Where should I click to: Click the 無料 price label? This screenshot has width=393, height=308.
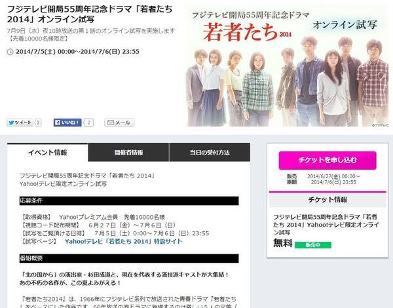click(x=283, y=243)
